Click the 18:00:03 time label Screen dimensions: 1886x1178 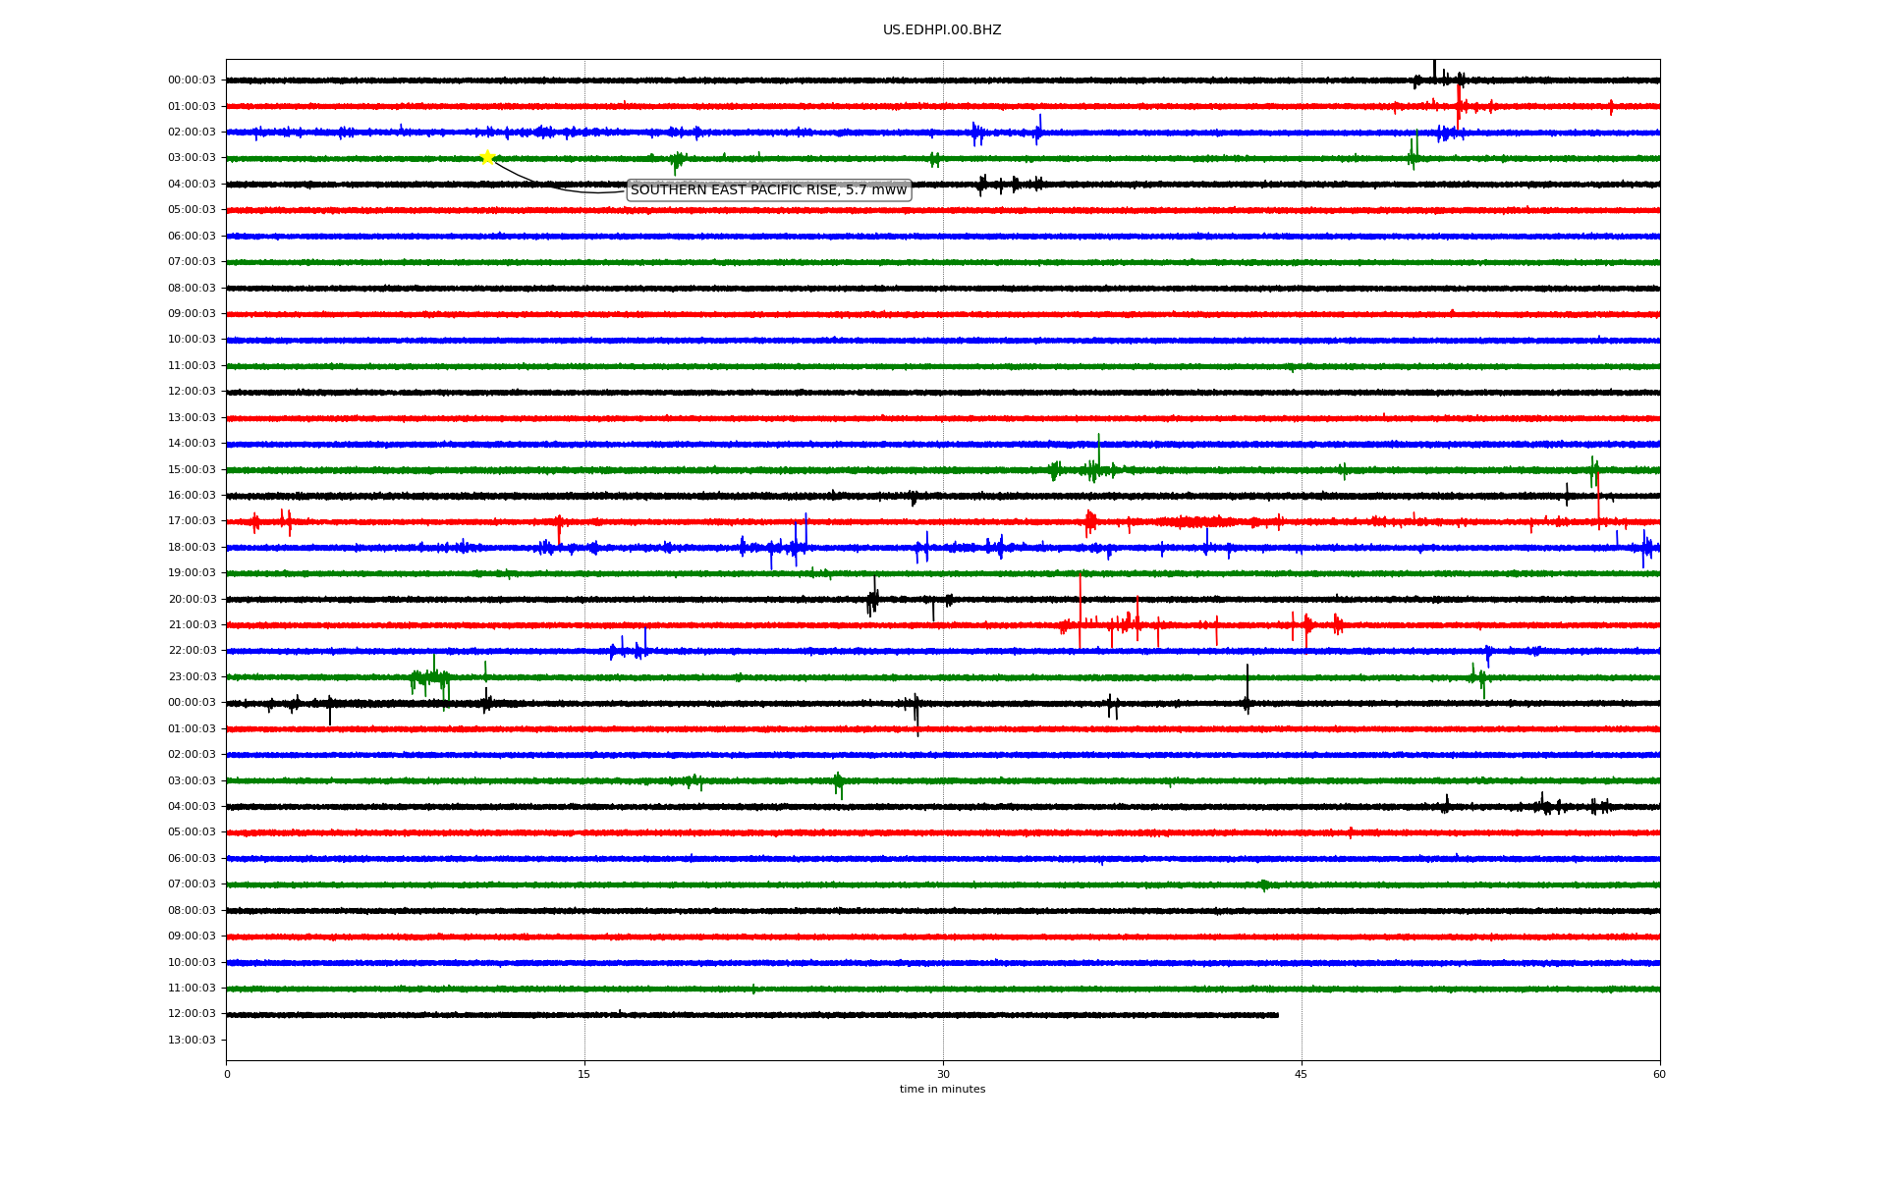pos(192,548)
